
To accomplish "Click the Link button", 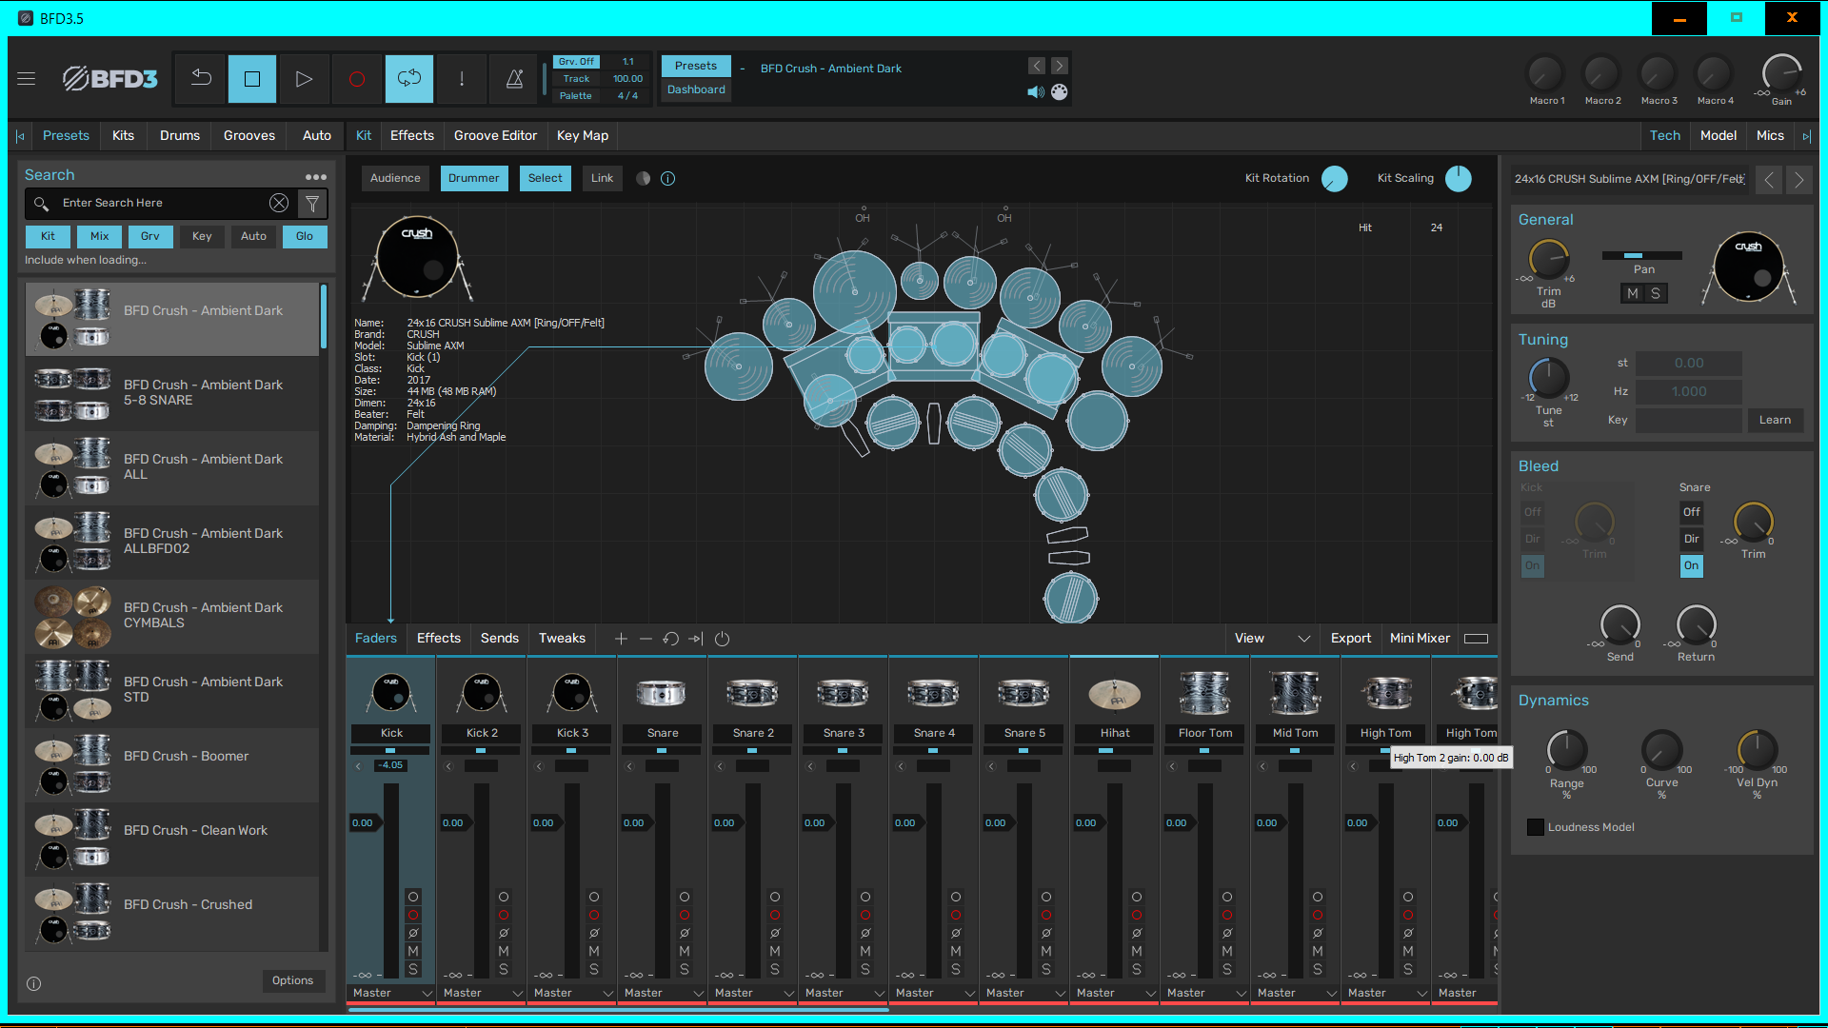I will (x=602, y=178).
